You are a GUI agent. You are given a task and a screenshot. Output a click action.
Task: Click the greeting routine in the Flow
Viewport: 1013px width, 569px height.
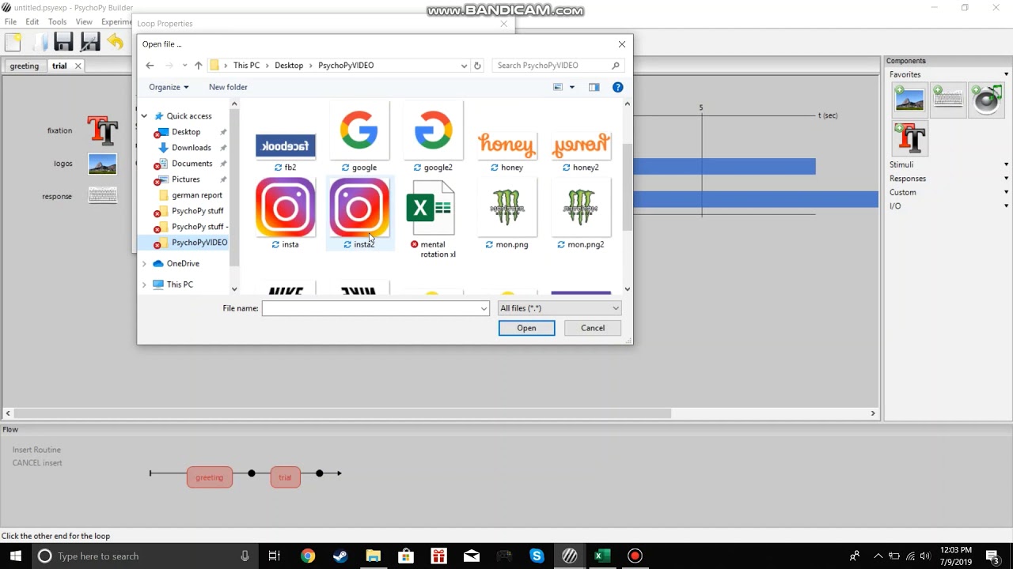click(x=210, y=477)
